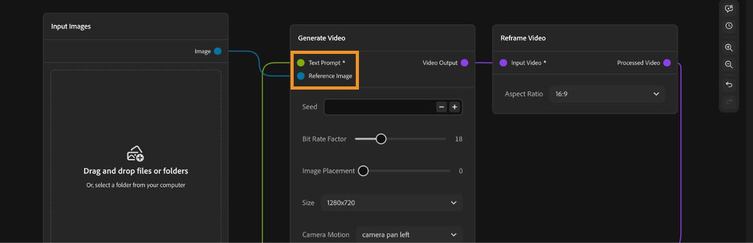Image resolution: width=753 pixels, height=243 pixels.
Task: Click the Processed Video label
Action: click(638, 63)
